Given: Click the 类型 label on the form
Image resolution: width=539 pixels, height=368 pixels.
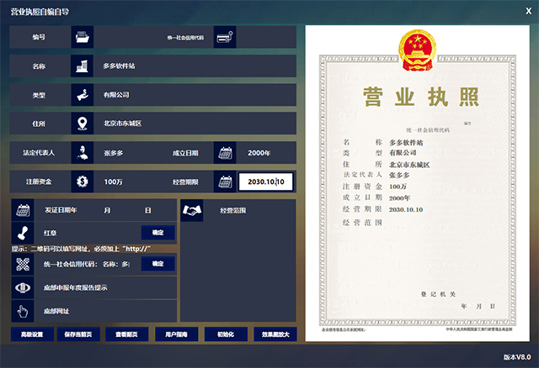Looking at the screenshot, I should (39, 95).
